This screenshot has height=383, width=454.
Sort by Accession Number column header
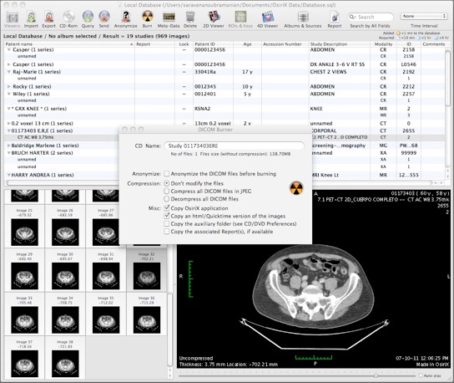285,44
